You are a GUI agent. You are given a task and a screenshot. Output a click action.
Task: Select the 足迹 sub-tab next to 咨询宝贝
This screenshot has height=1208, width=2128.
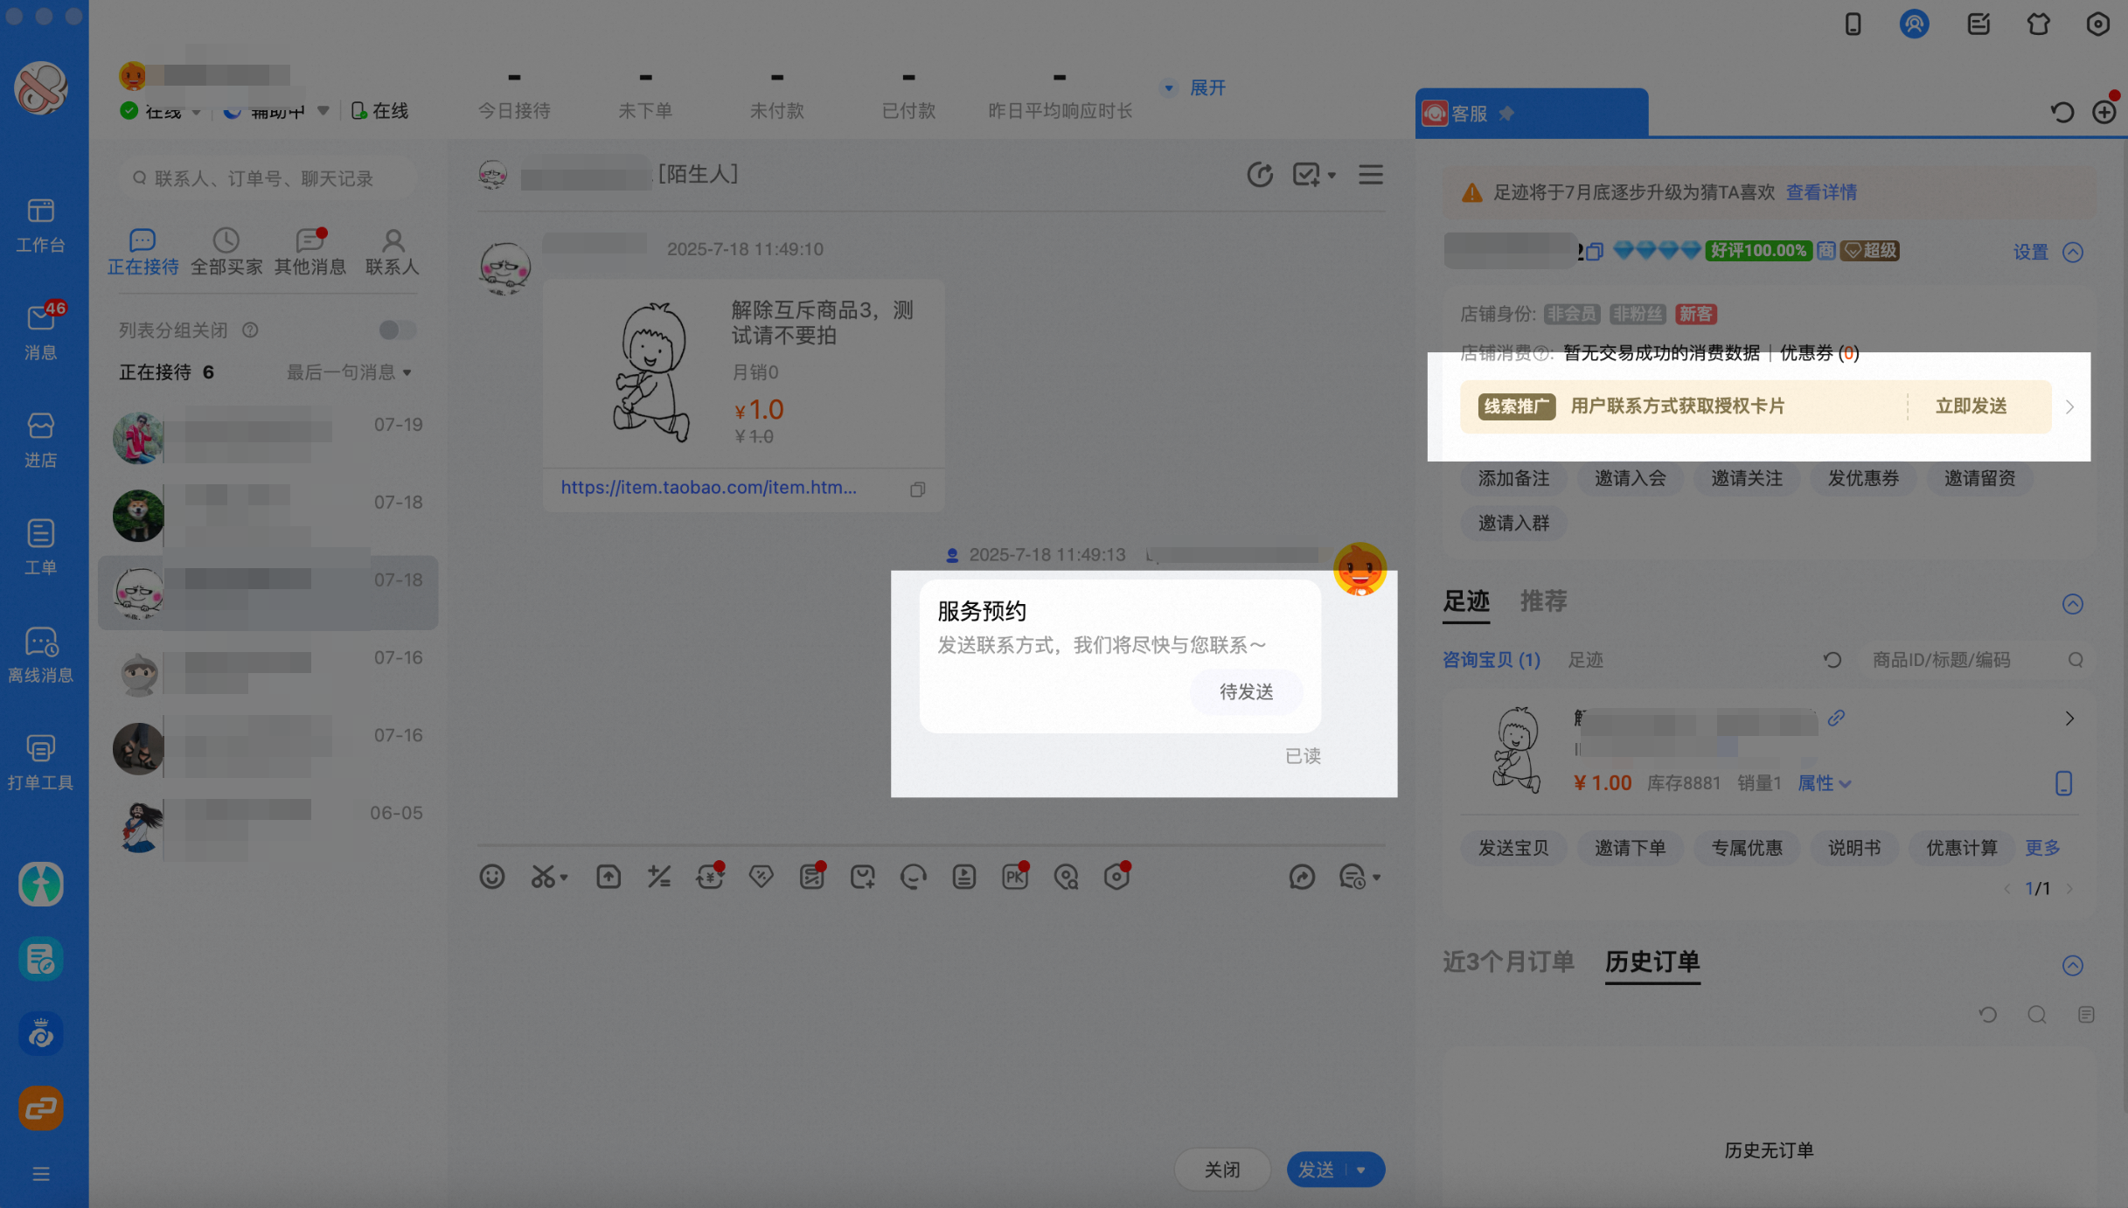pos(1585,660)
